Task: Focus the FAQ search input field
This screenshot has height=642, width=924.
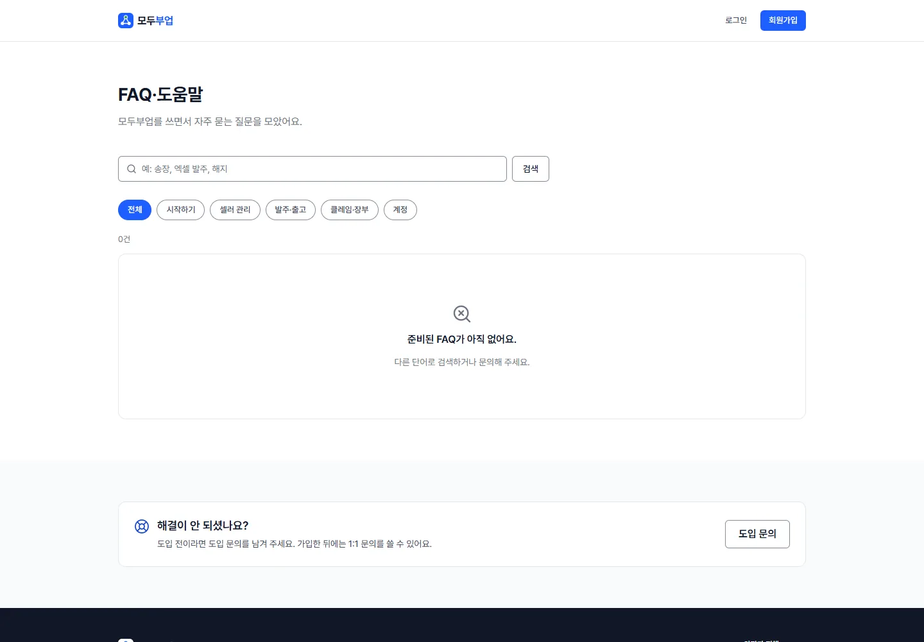Action: [312, 169]
